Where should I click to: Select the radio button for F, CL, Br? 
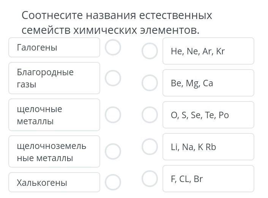point(150,178)
